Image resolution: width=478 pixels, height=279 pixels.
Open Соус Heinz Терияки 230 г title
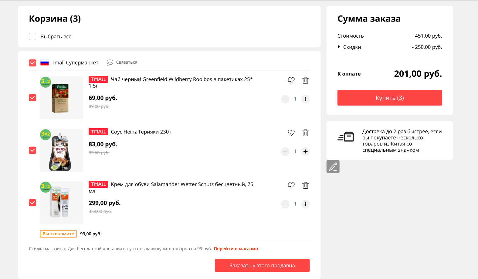point(141,132)
